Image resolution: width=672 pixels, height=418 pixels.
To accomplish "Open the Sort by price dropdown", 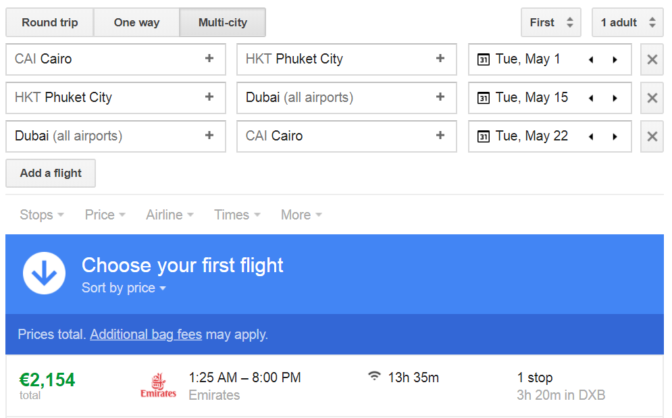I will pyautogui.click(x=124, y=288).
